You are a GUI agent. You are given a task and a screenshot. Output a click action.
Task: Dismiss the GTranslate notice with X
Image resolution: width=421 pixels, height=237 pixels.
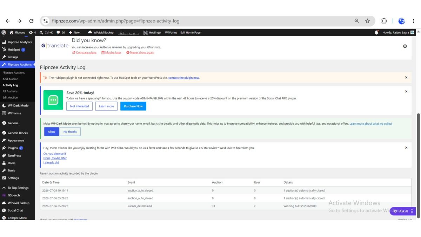pos(405,46)
